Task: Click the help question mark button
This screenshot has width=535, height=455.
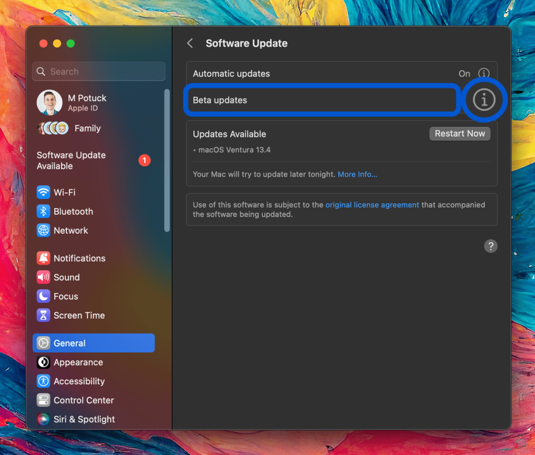Action: 491,246
